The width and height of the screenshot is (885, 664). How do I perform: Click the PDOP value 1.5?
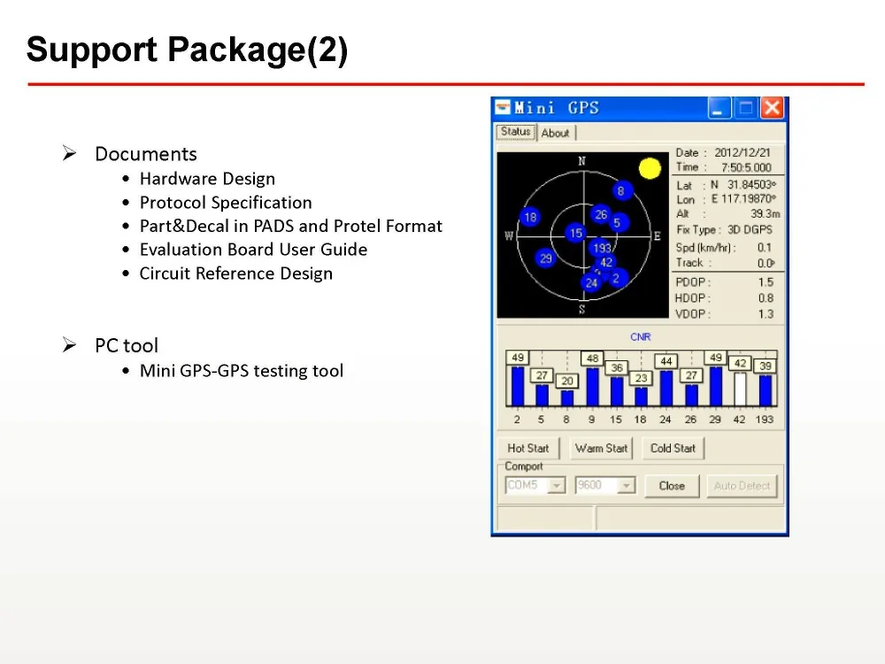(x=766, y=282)
